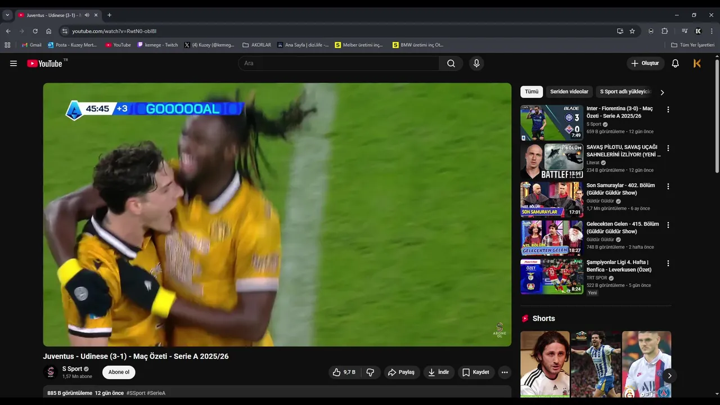Open Gelecekten Gelen video thumbnail
Viewport: 720px width, 405px height.
tap(552, 238)
